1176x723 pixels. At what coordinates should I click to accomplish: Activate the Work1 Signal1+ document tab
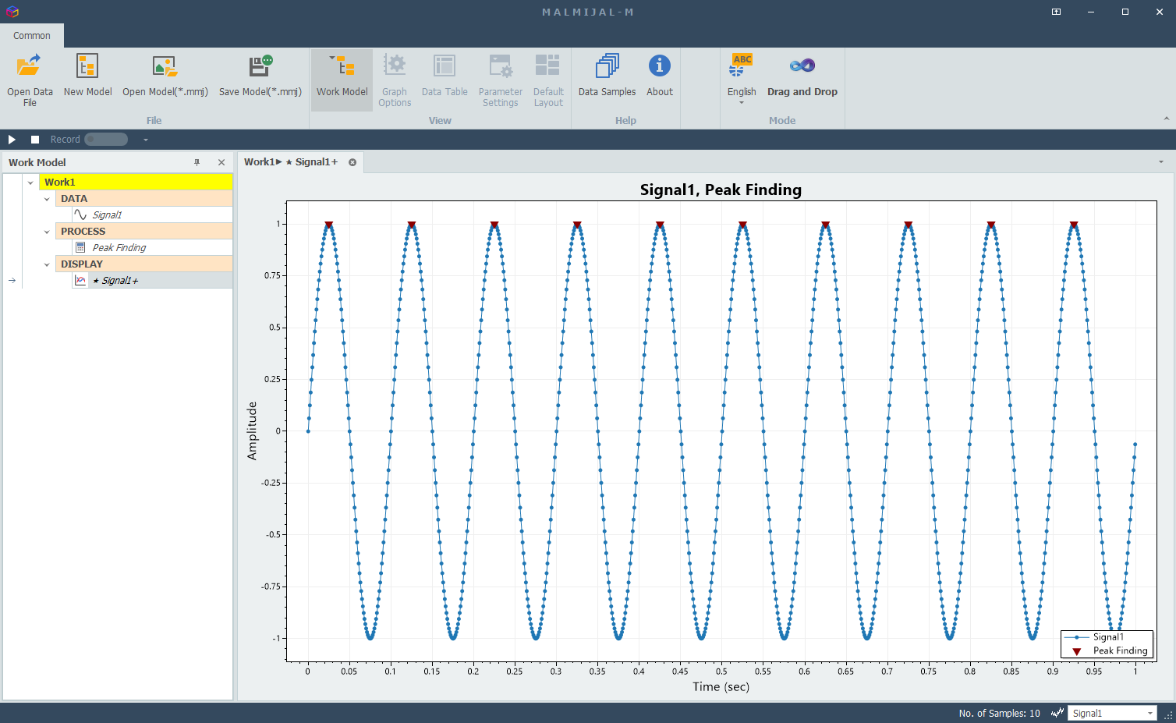point(291,162)
